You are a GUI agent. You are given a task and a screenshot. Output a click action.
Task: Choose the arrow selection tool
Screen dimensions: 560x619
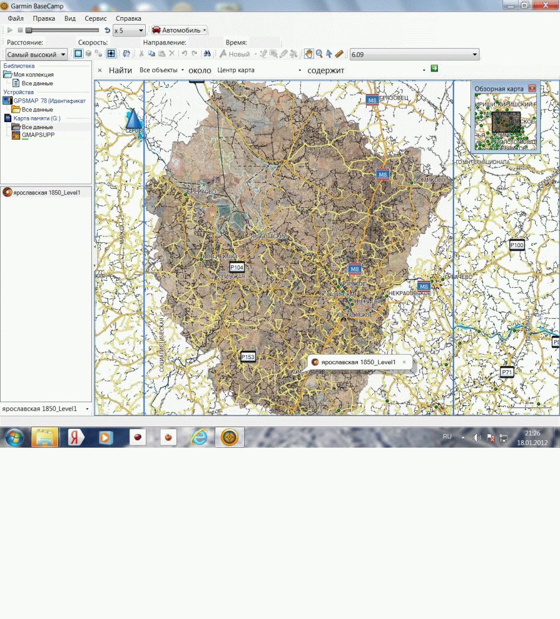coord(329,54)
